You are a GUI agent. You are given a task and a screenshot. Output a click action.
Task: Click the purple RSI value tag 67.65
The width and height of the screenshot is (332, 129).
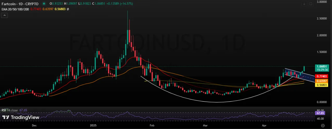click(x=320, y=113)
